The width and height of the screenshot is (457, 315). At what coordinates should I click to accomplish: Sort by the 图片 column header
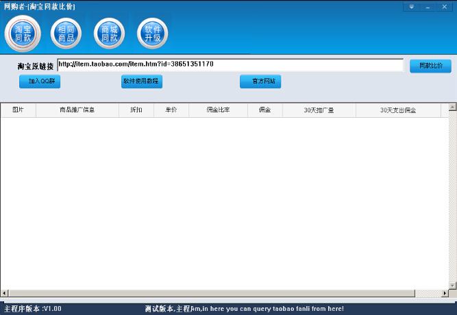click(x=18, y=110)
